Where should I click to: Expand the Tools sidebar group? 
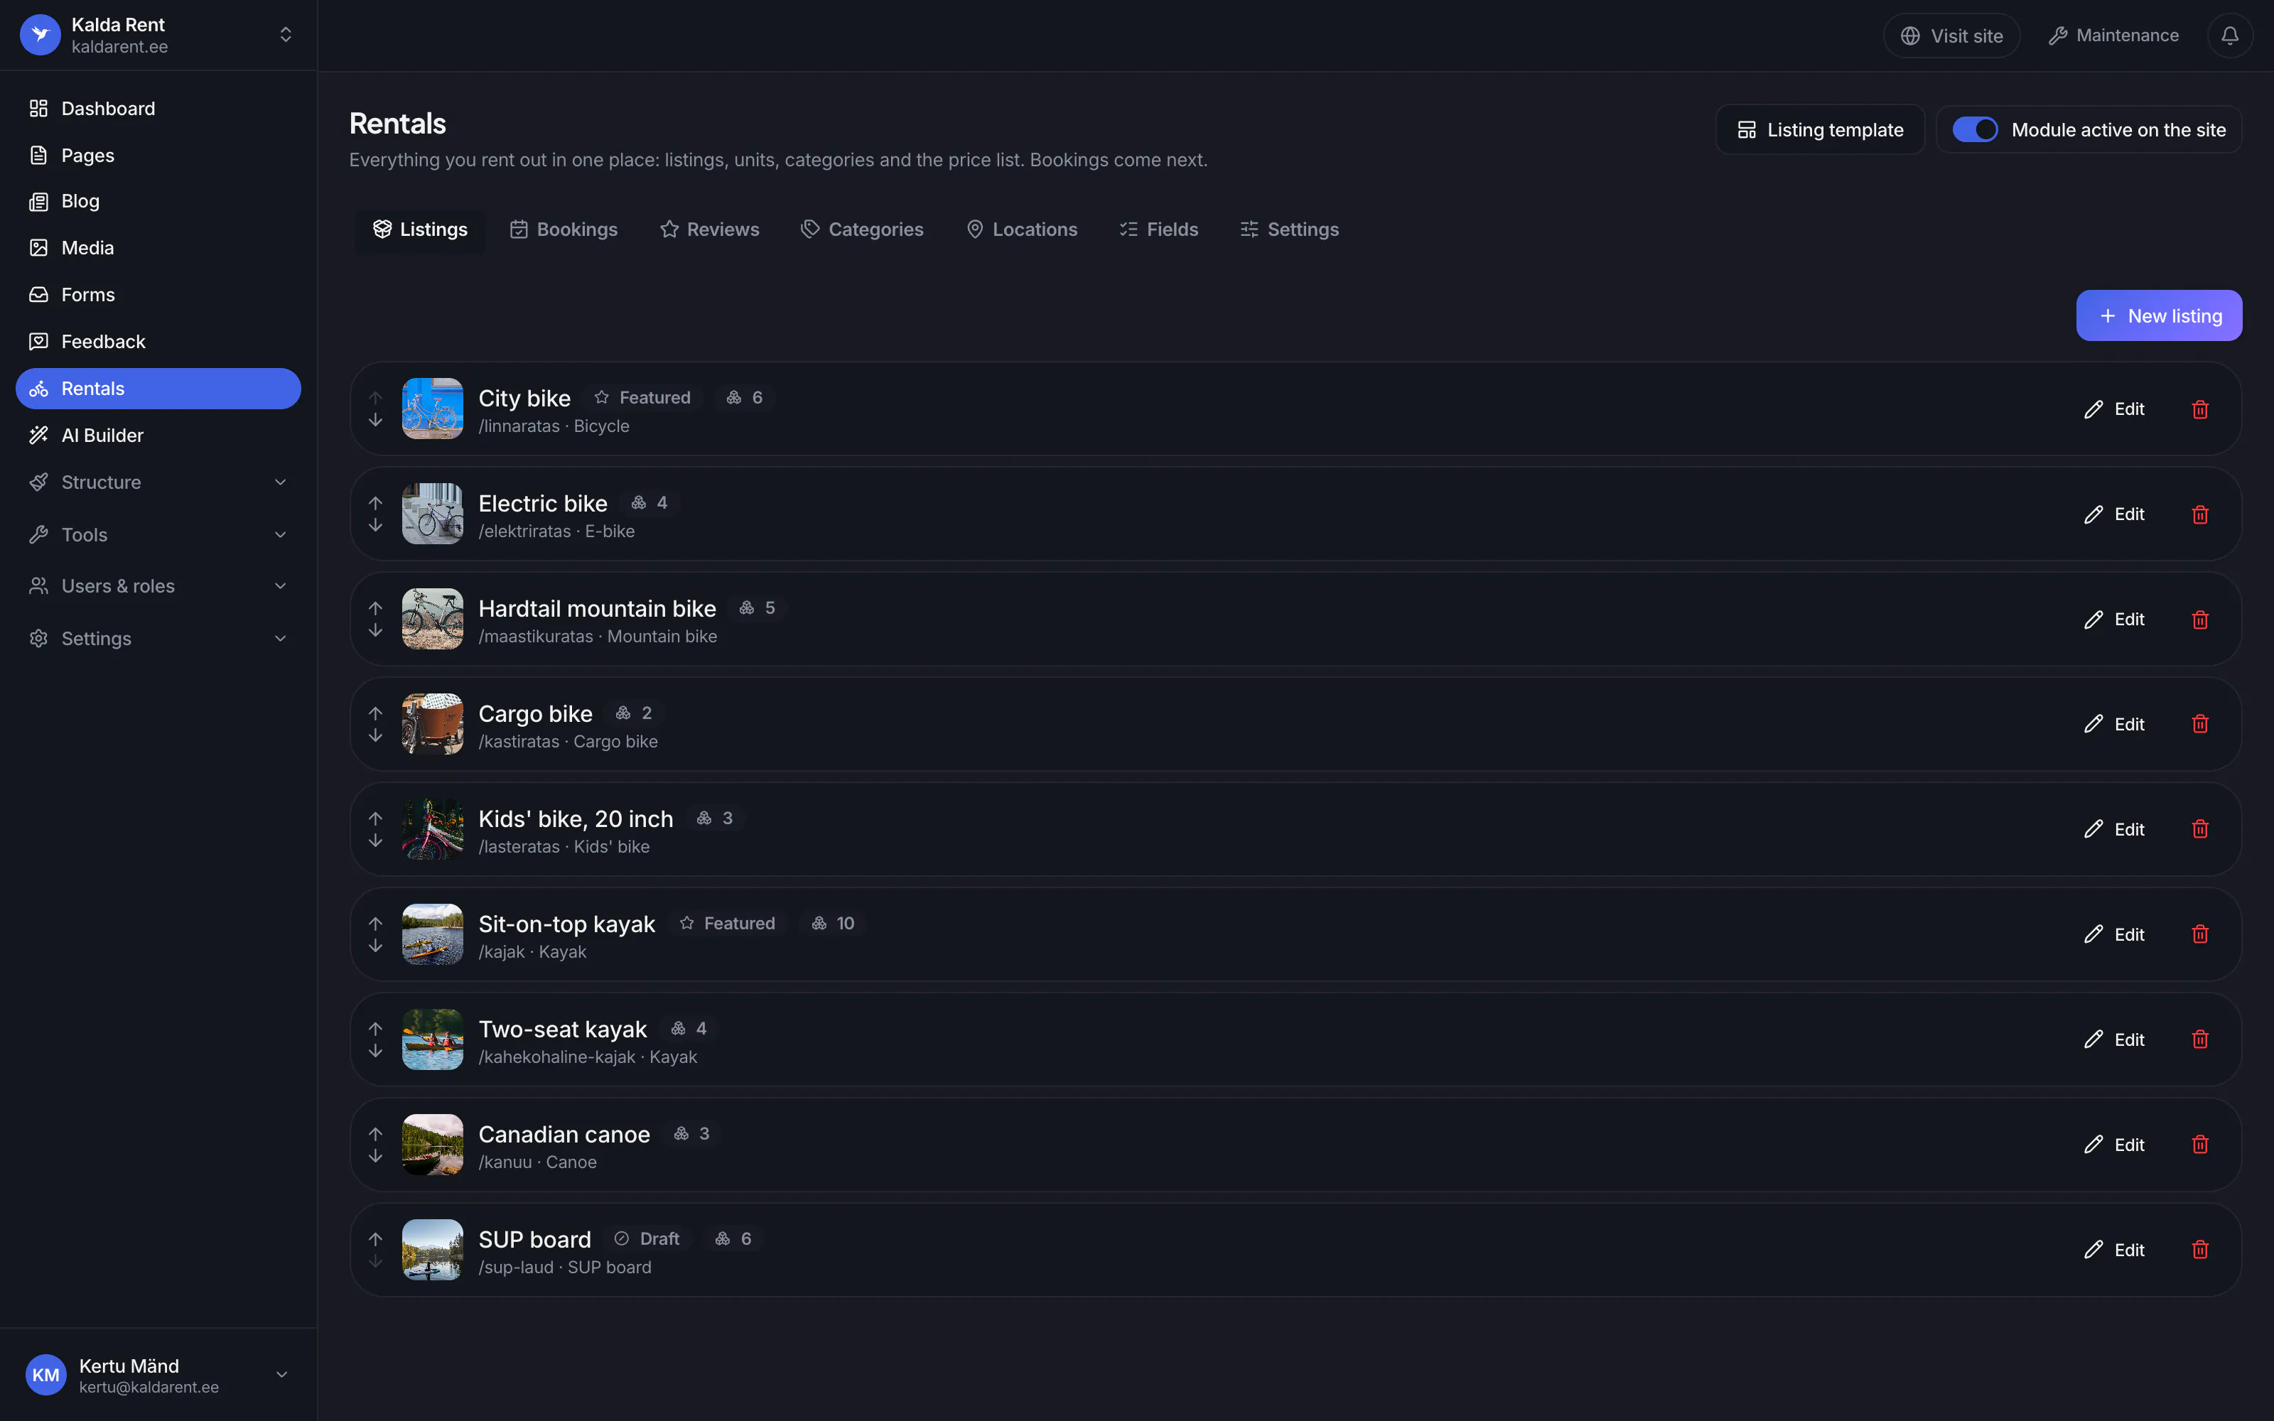(158, 535)
